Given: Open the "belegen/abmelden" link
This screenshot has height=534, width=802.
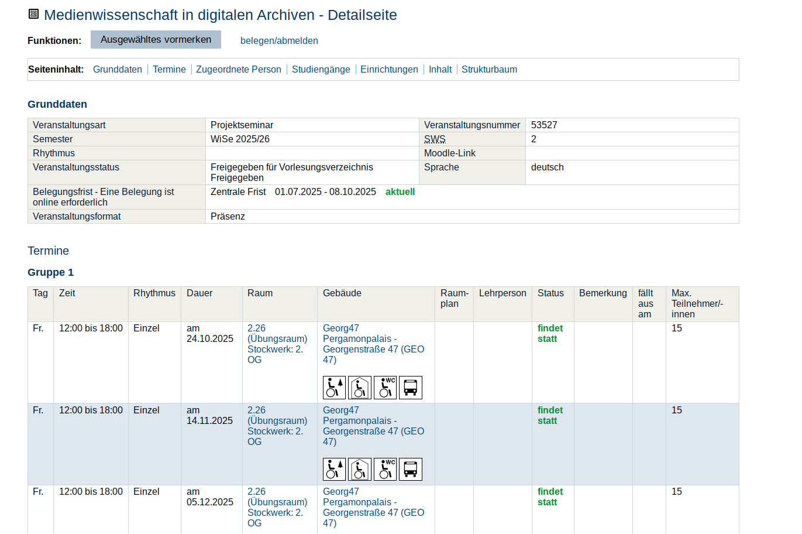Looking at the screenshot, I should (279, 40).
